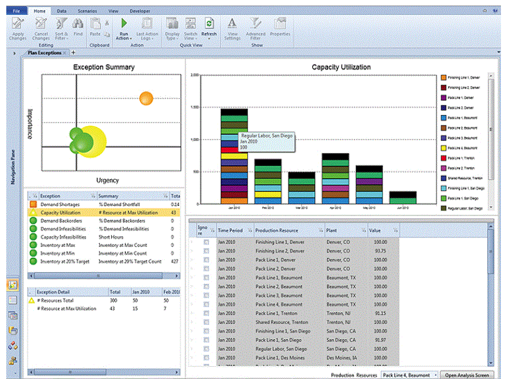Screen dimensions: 506x385
Task: Click the green Run Action icon
Action: pos(124,23)
